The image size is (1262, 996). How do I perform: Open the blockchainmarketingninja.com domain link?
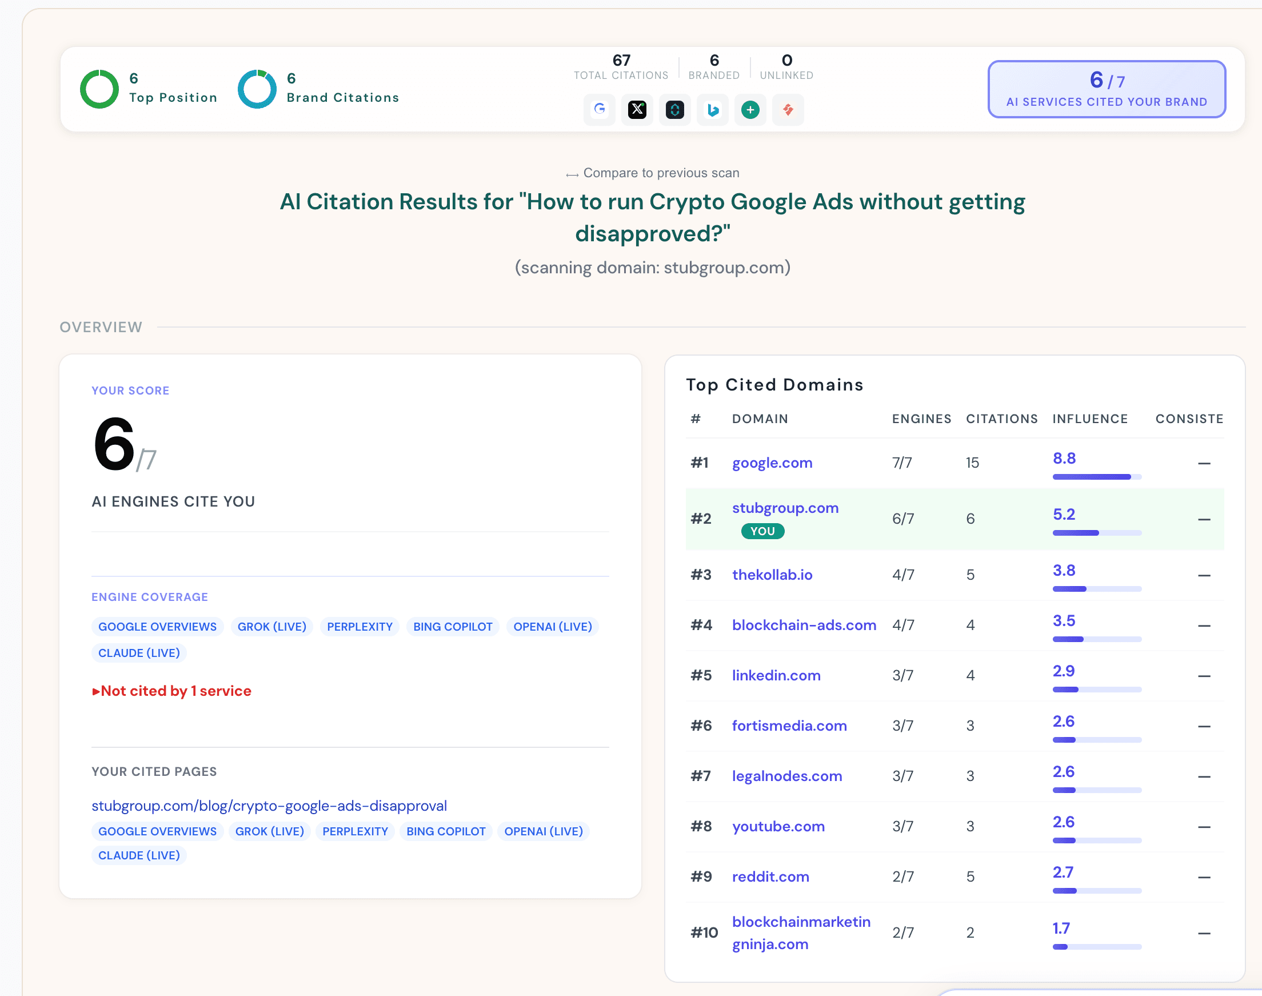801,933
